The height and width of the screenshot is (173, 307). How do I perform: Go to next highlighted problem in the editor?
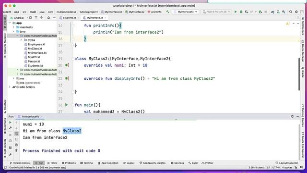298,24
